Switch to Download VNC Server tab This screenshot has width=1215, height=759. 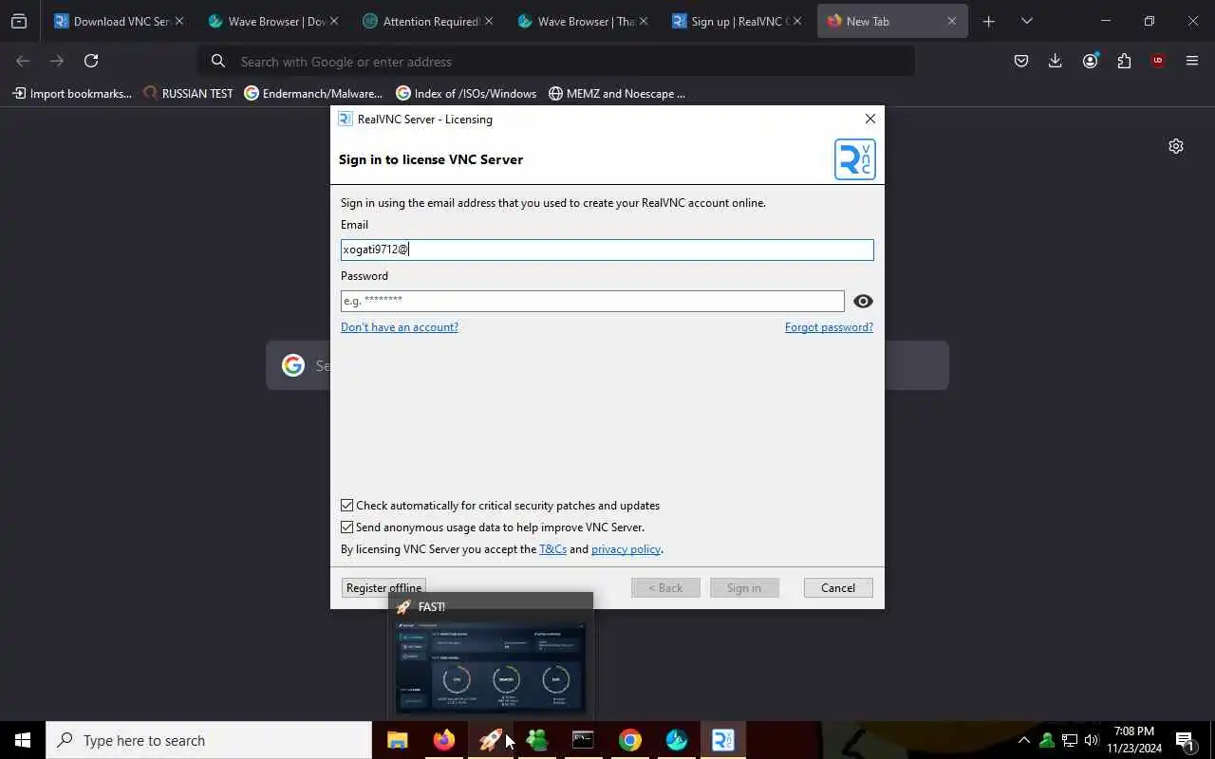(119, 21)
